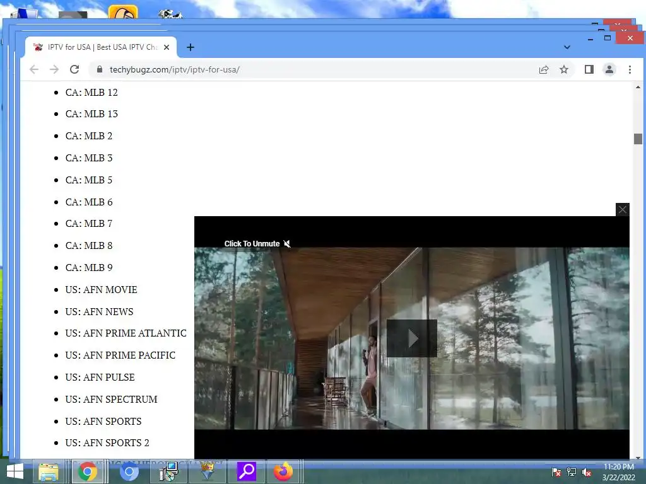
Task: Share this page from the address bar
Action: [x=544, y=69]
